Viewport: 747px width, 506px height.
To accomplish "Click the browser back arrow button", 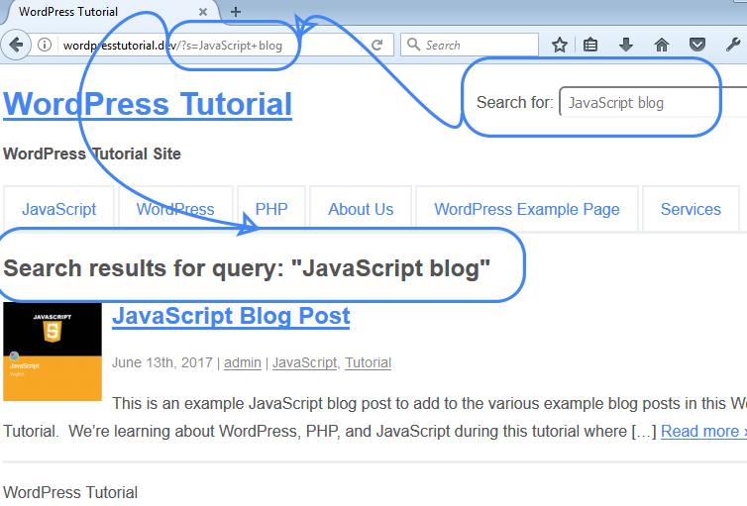I will click(14, 45).
